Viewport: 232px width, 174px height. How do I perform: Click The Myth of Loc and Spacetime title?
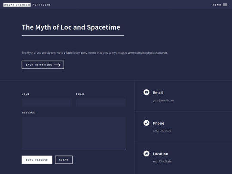point(71,27)
